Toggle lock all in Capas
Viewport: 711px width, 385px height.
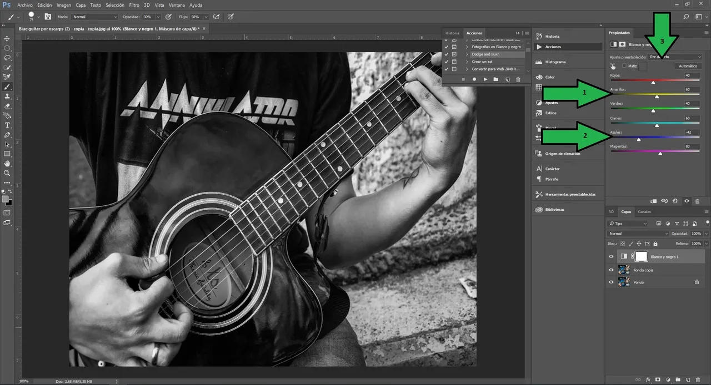coord(655,244)
